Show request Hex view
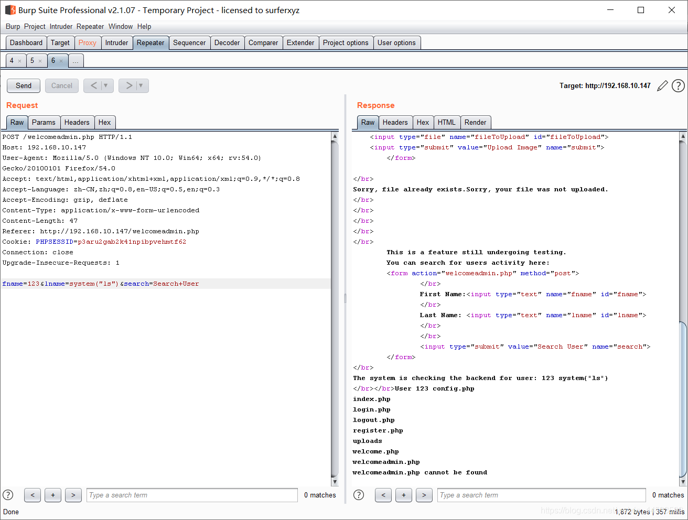 pyautogui.click(x=105, y=122)
